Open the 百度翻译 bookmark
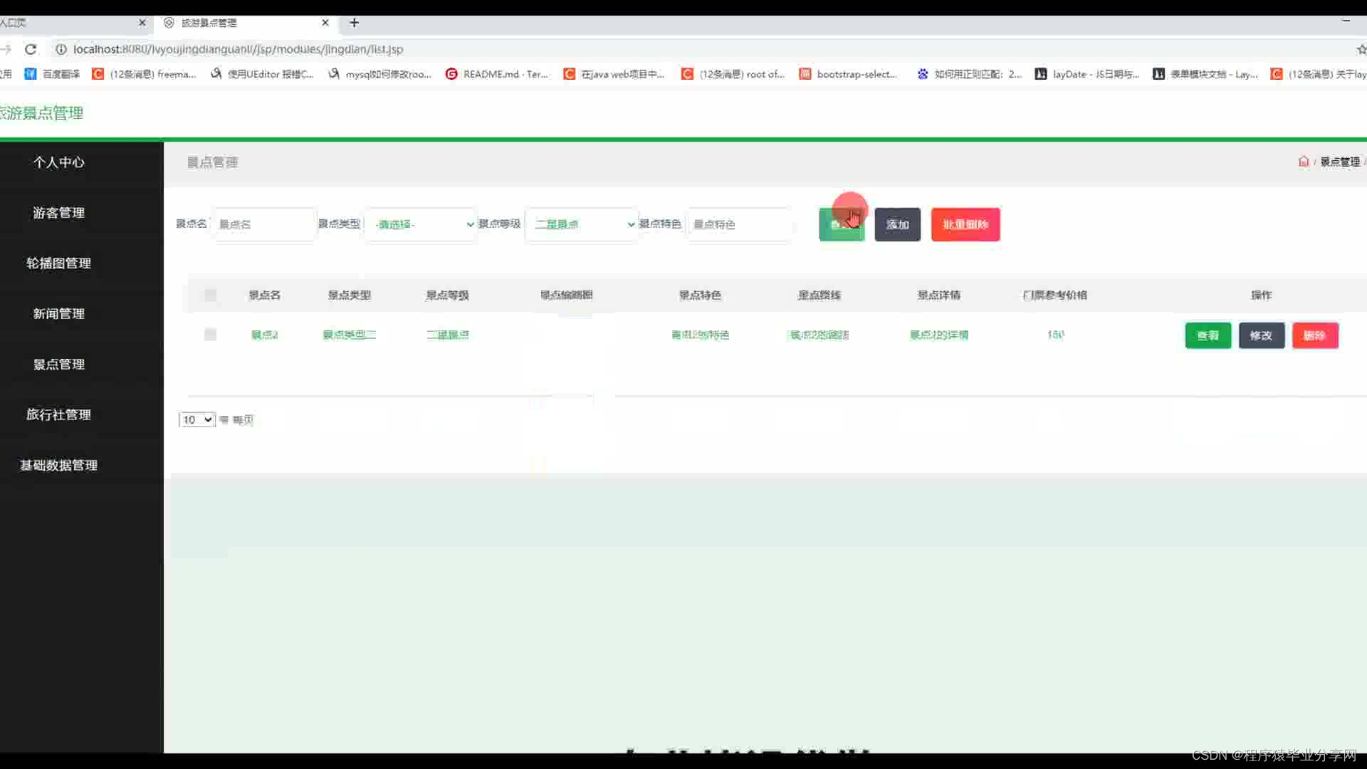1367x769 pixels. point(53,74)
